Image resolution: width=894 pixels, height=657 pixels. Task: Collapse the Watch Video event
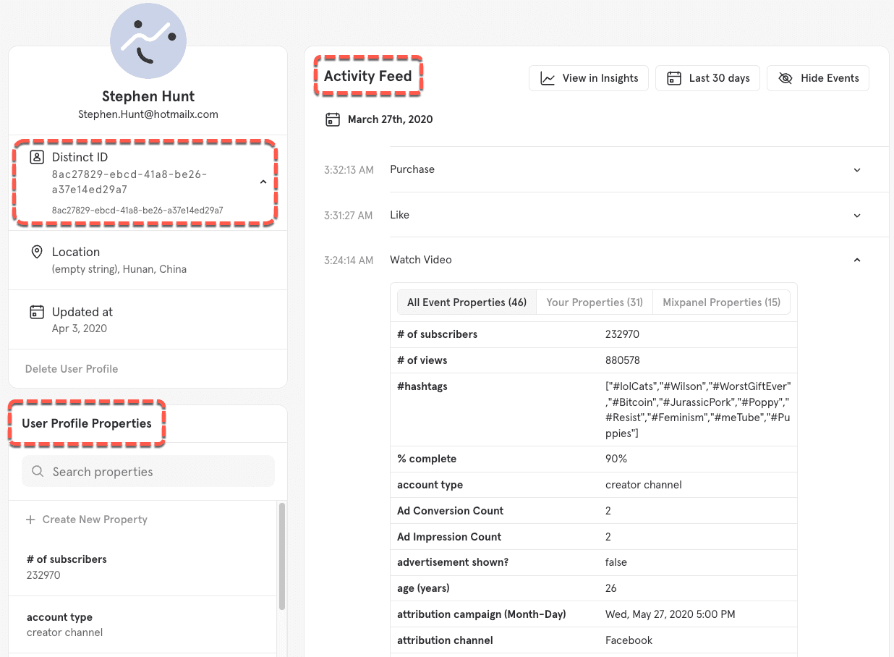pyautogui.click(x=857, y=260)
